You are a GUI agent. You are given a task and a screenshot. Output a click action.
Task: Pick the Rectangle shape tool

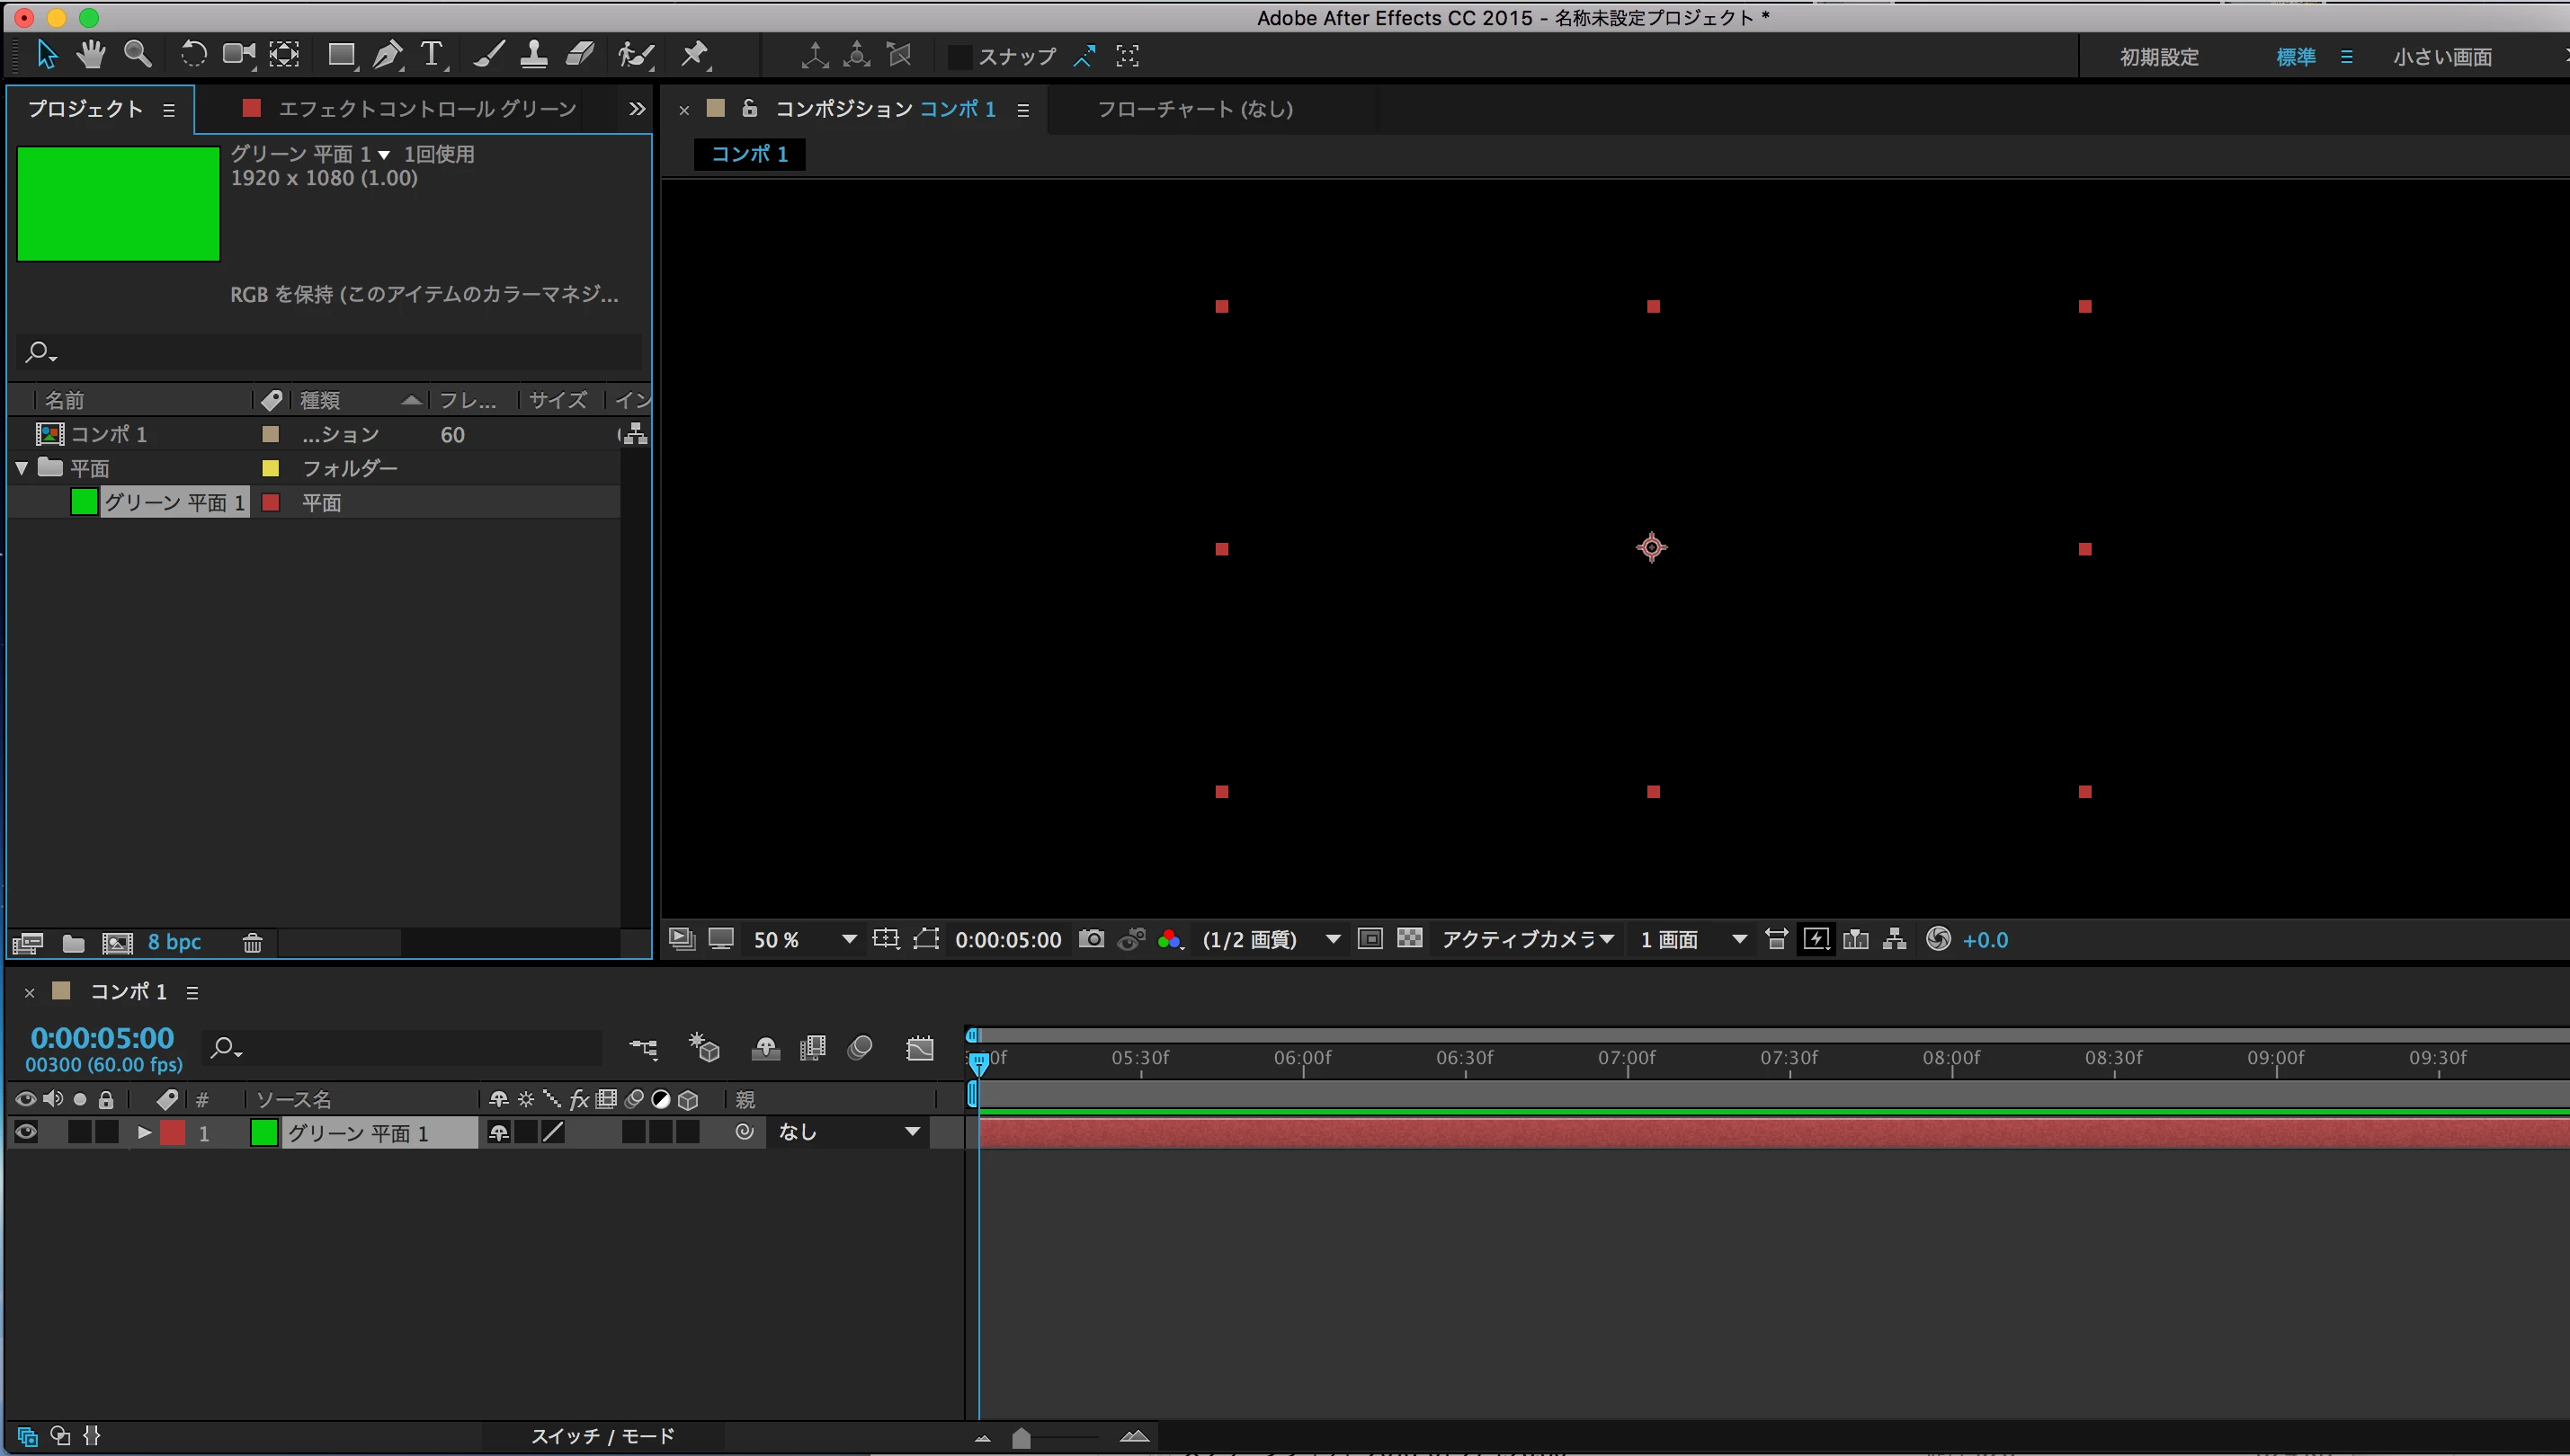pos(341,55)
